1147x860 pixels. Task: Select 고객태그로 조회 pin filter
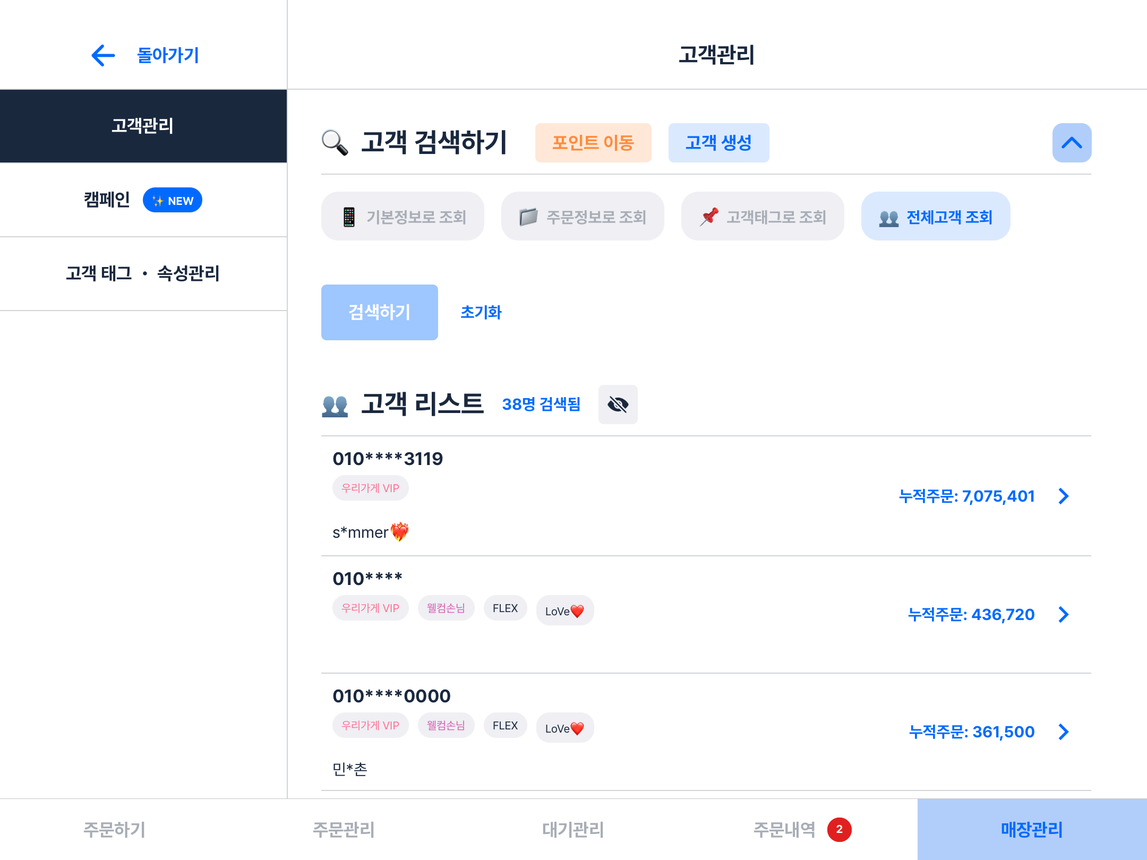click(x=762, y=217)
